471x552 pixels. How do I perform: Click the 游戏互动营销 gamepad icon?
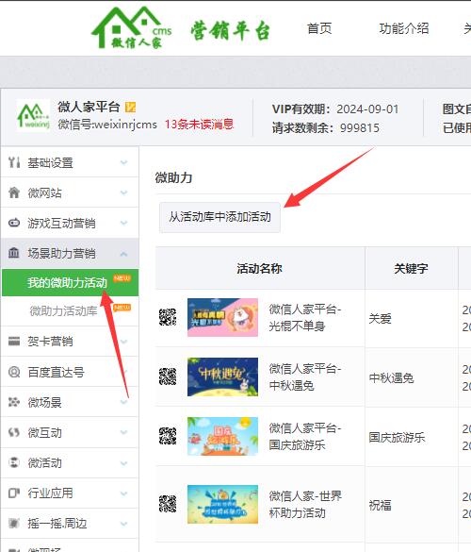click(x=14, y=223)
